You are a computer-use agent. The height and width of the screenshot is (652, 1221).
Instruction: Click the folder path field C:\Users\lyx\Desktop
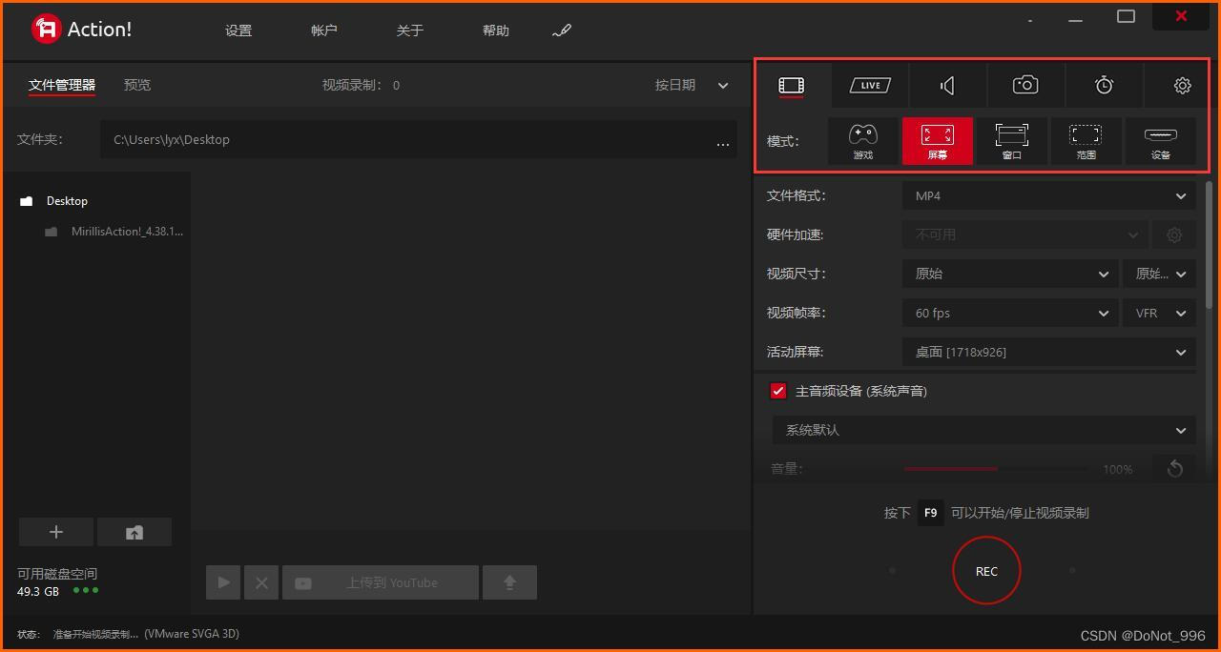click(x=418, y=139)
